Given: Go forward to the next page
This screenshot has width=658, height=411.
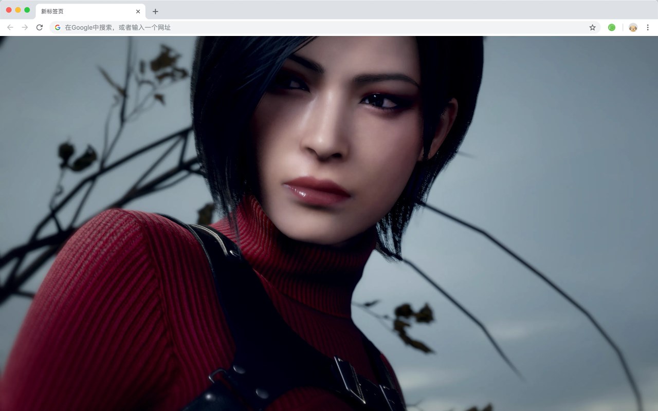Looking at the screenshot, I should coord(25,27).
